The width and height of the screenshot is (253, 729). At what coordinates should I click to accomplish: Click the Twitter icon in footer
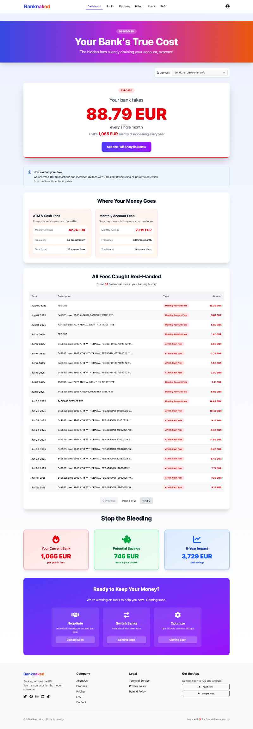(25, 696)
